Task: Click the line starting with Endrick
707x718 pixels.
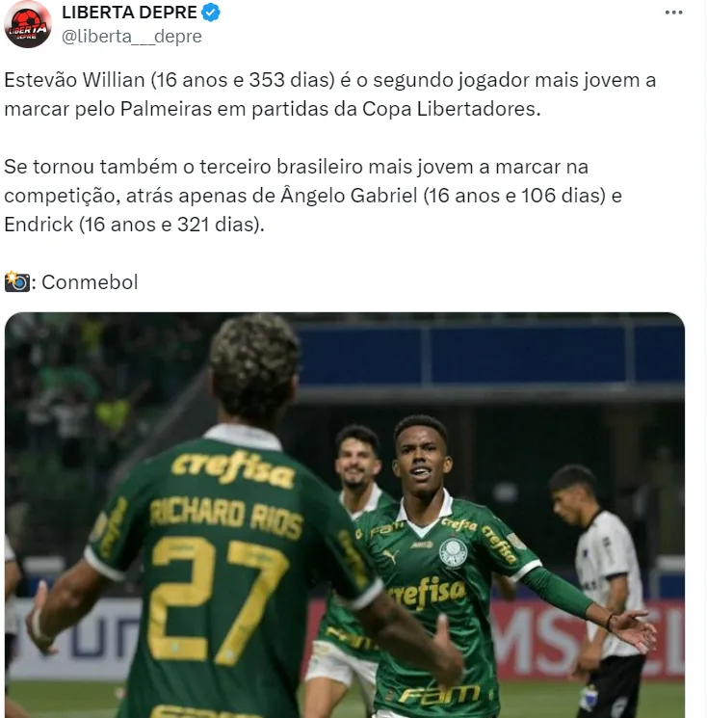Action: 135,225
